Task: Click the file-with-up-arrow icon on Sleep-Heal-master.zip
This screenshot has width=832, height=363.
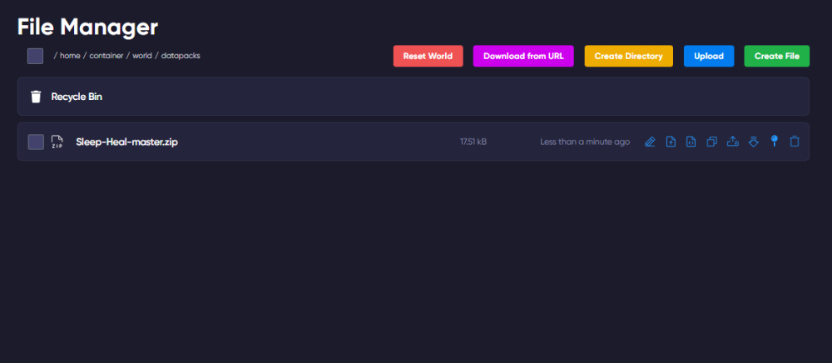Action: [x=671, y=142]
